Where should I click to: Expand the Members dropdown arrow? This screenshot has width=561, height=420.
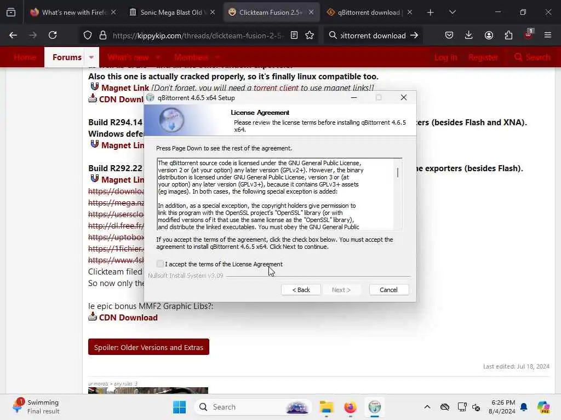point(217,57)
